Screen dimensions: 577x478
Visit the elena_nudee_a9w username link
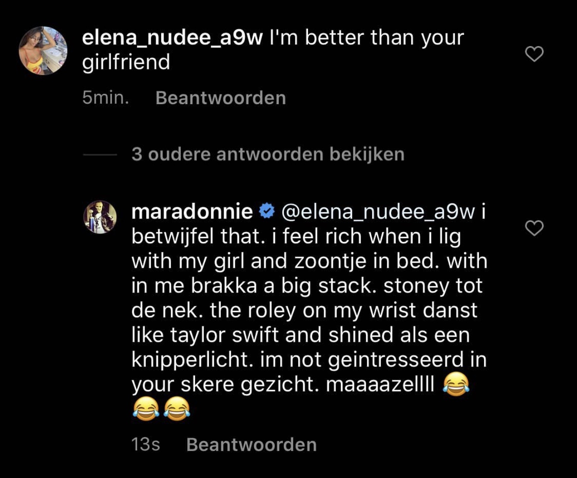click(172, 38)
